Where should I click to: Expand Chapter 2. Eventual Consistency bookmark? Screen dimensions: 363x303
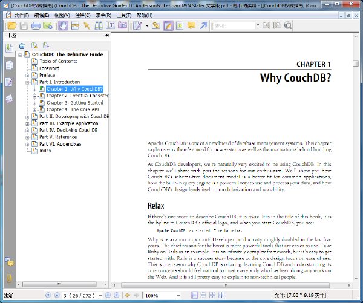coord(34,96)
